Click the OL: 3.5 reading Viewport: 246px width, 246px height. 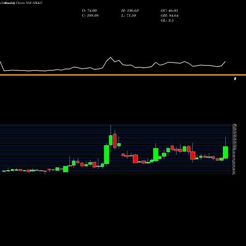(x=167, y=21)
